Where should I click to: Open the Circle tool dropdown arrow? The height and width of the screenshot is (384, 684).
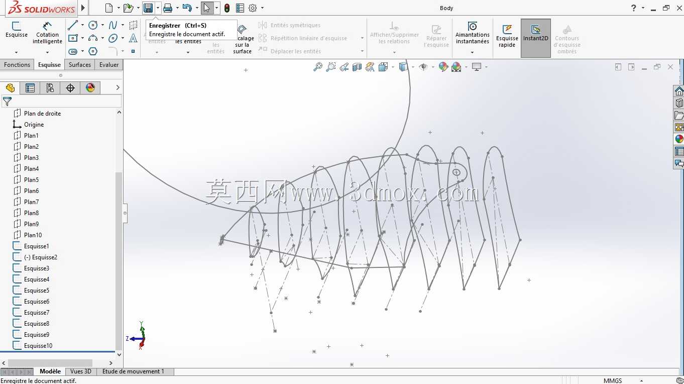(102, 25)
